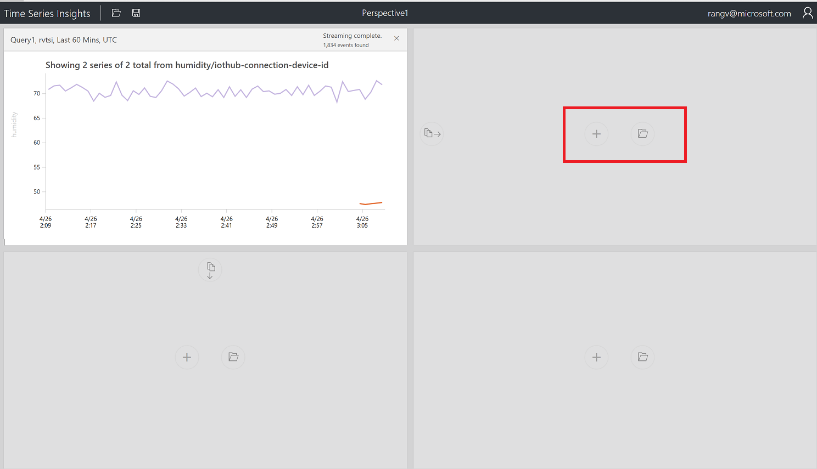817x469 pixels.
Task: Open the user account profile icon
Action: 808,13
